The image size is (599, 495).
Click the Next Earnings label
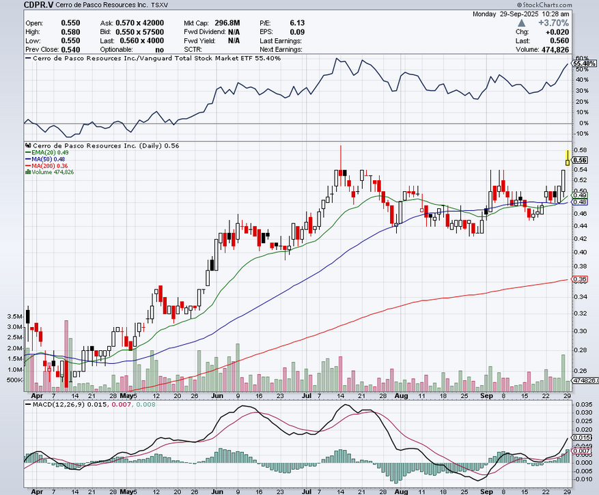[281, 50]
